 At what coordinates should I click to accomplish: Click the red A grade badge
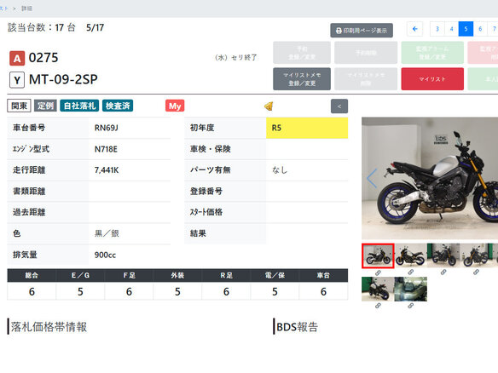pos(17,59)
